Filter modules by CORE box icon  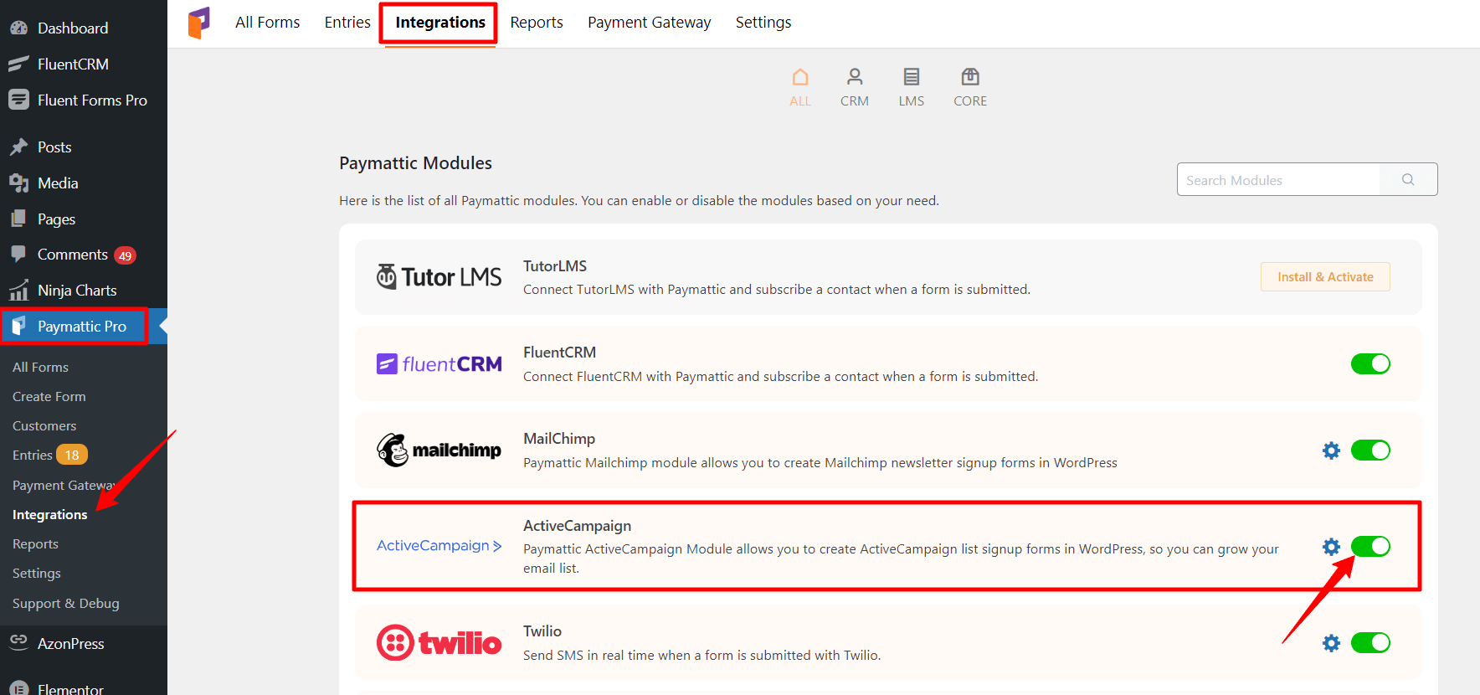click(x=970, y=77)
